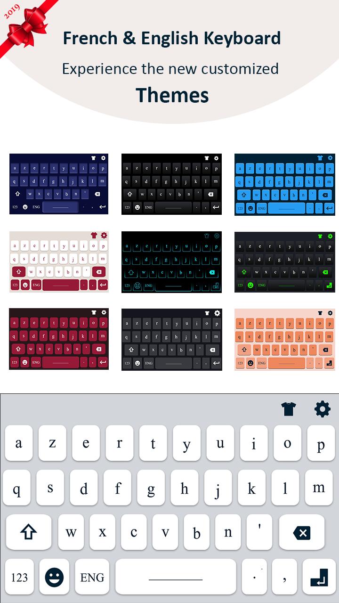Select the bright blue keyboard theme
Image resolution: width=339 pixels, height=603 pixels.
coord(284,184)
